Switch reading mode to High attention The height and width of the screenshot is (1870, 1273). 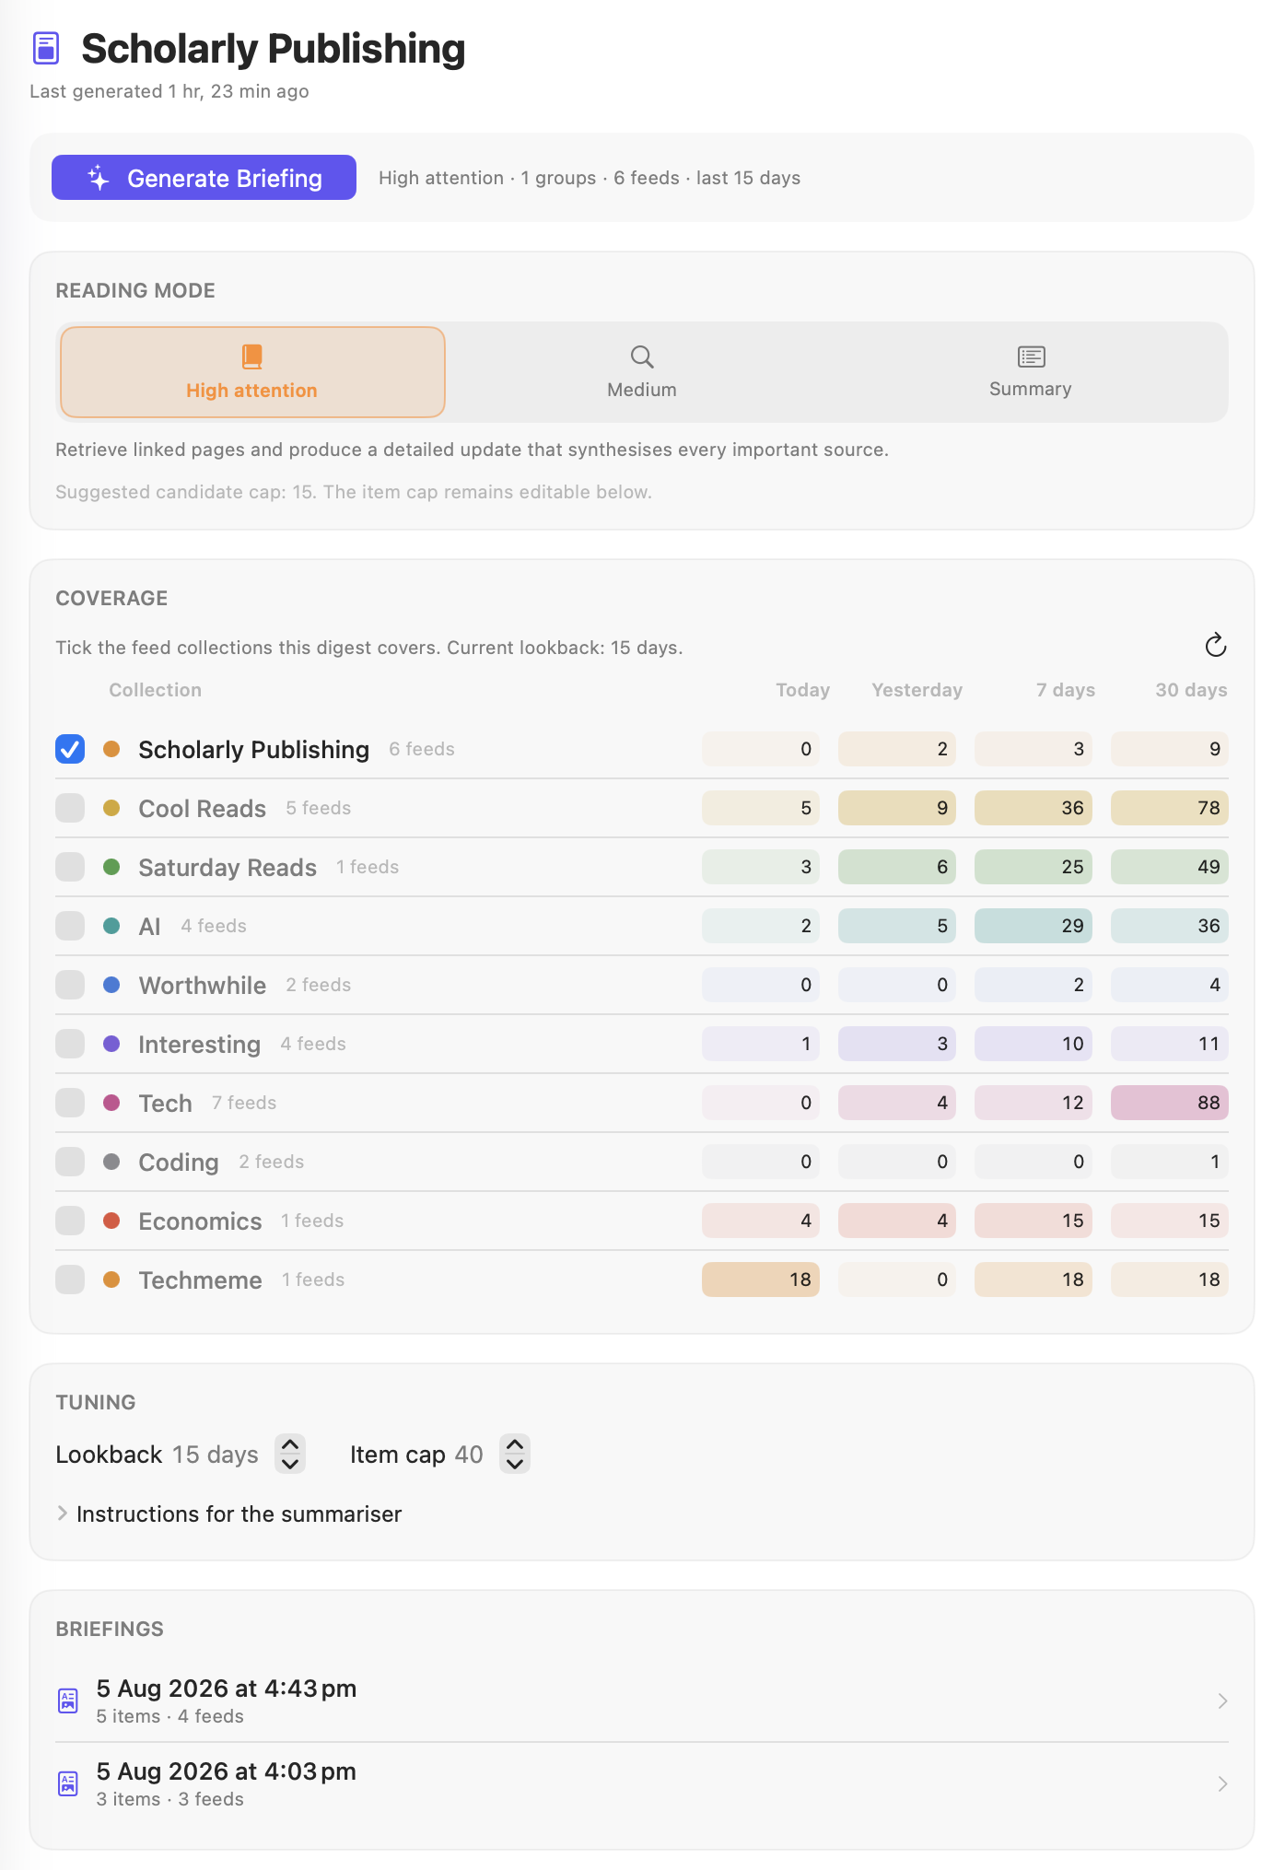click(252, 372)
